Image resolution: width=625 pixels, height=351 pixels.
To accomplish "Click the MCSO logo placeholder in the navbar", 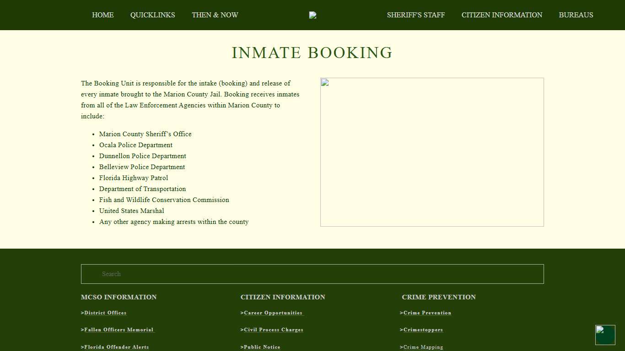I will 312,15.
